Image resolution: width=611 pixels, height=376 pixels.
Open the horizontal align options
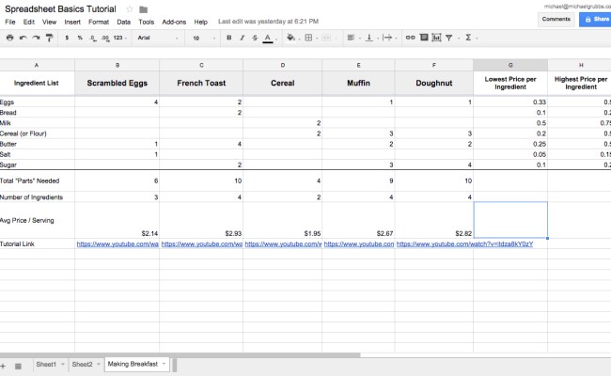pyautogui.click(x=351, y=38)
